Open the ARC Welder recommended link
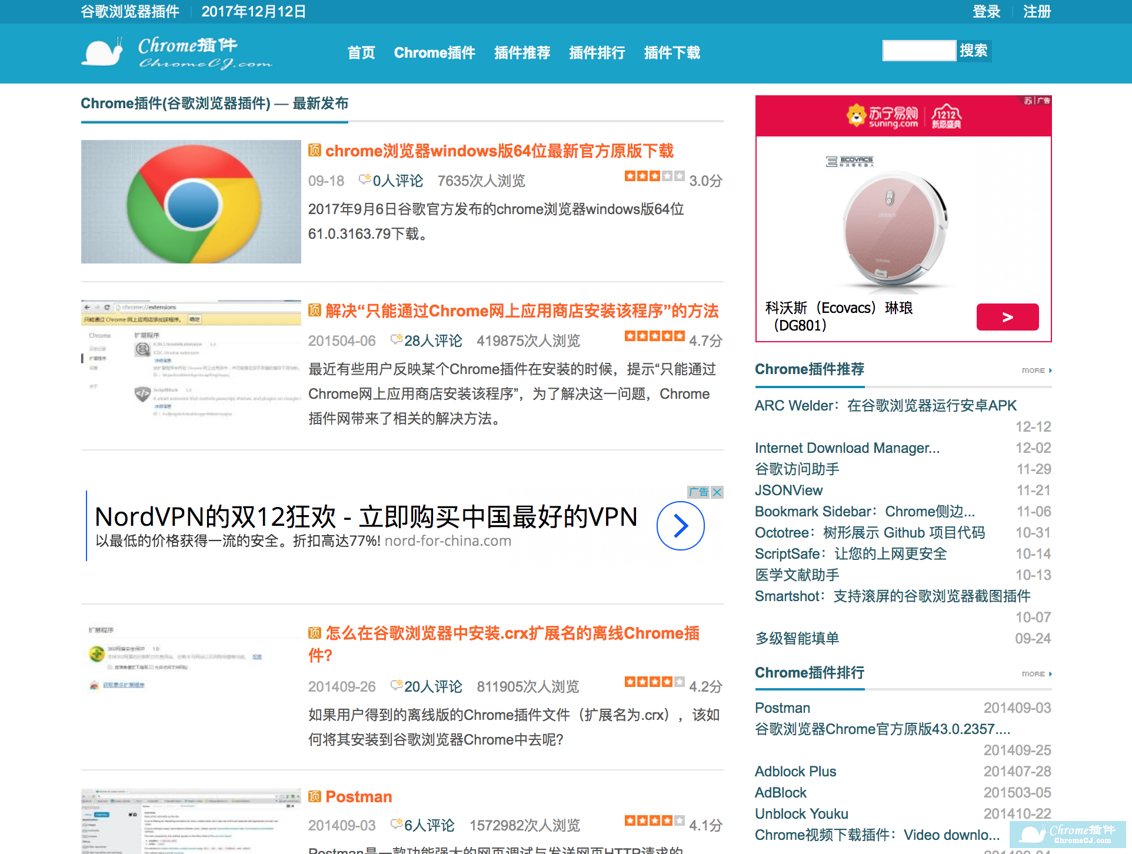The width and height of the screenshot is (1132, 854). [885, 406]
